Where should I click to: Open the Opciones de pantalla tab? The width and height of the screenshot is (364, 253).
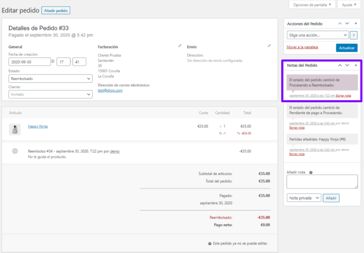(x=312, y=5)
